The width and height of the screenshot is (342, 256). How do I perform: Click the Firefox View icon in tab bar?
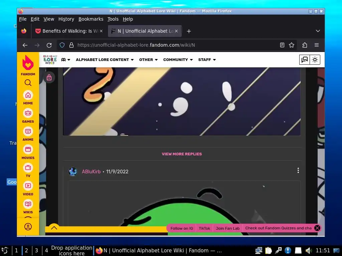(24, 31)
